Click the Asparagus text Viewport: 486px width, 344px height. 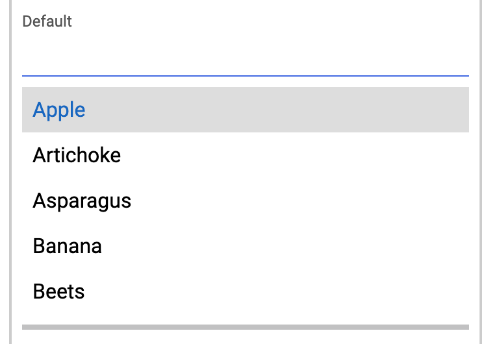tap(82, 201)
